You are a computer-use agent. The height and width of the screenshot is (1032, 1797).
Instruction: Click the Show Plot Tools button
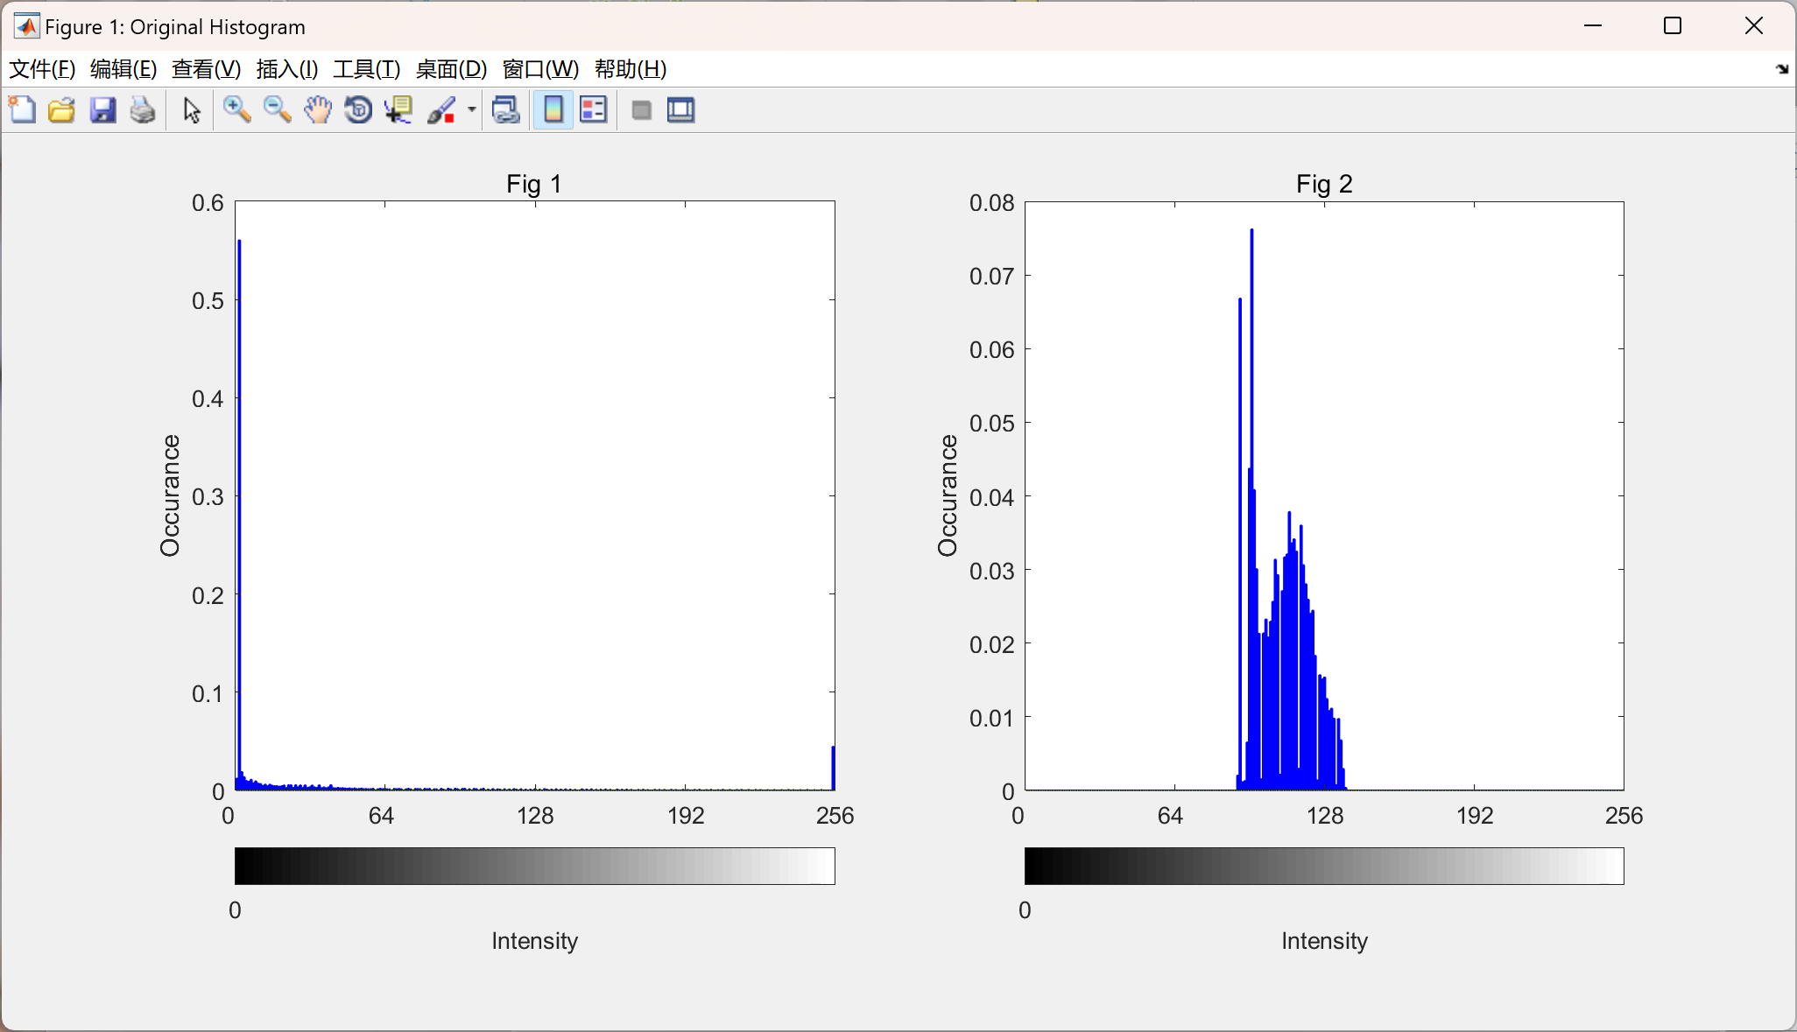(x=680, y=110)
